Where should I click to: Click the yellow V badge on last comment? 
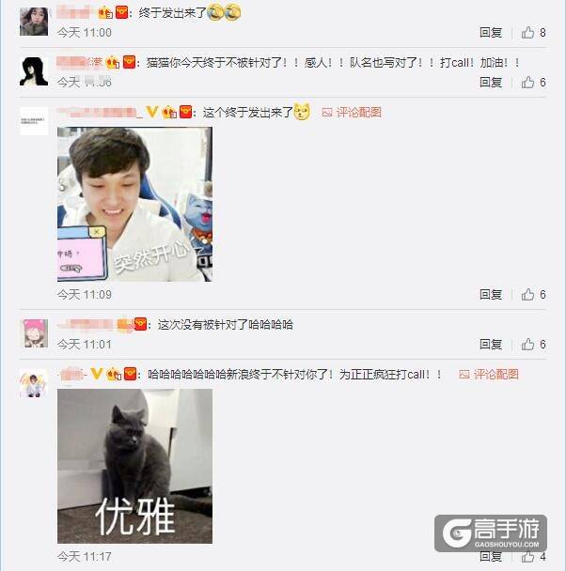[97, 374]
